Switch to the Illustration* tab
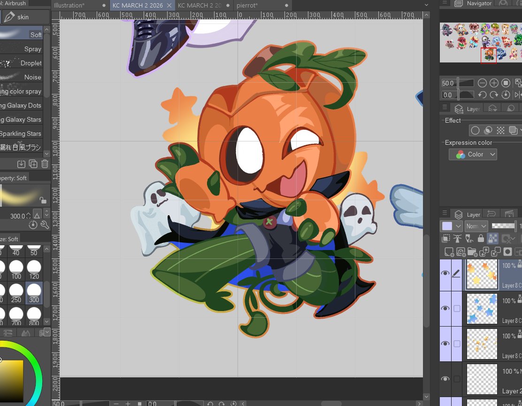This screenshot has height=406, width=522. (69, 5)
